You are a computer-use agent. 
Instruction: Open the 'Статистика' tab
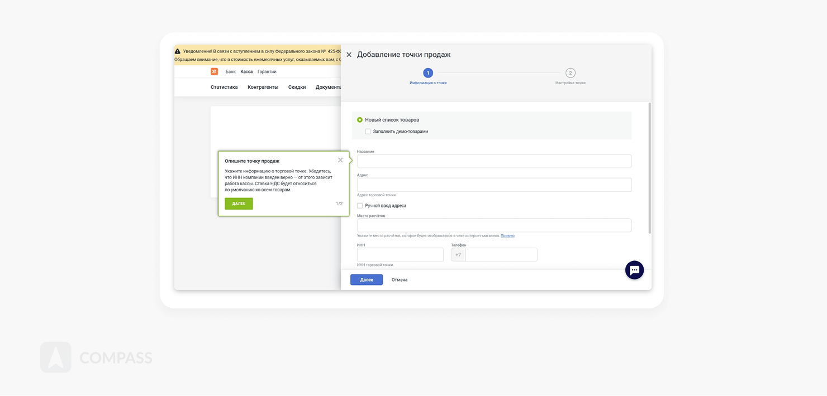(x=224, y=87)
